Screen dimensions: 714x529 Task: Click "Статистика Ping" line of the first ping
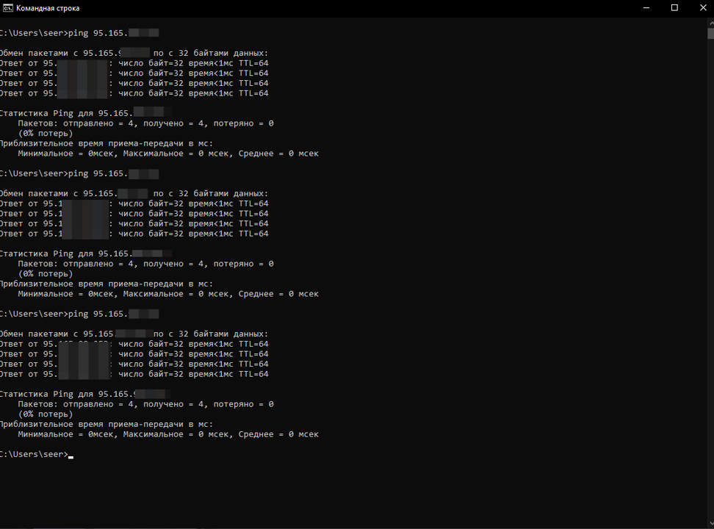tap(86, 113)
